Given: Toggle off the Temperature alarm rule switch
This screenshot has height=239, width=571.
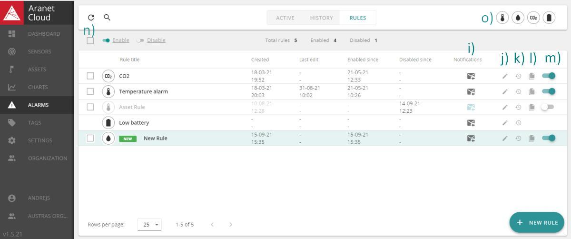Looking at the screenshot, I should coord(549,91).
